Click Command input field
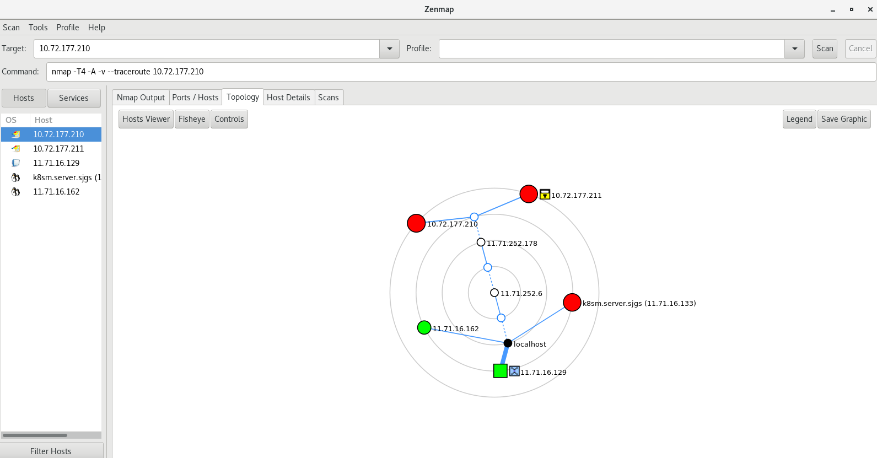The height and width of the screenshot is (458, 877). [x=461, y=72]
